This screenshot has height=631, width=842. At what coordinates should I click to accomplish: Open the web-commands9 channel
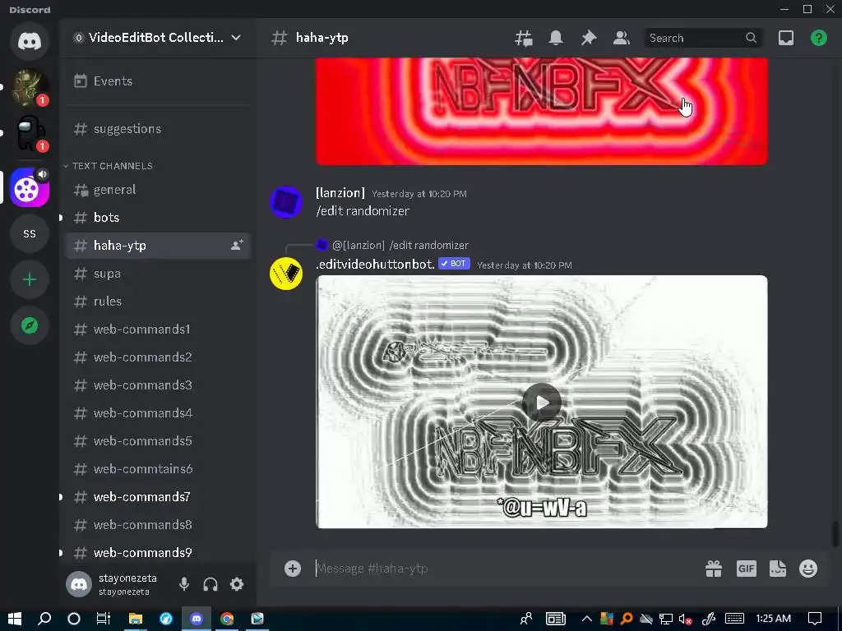click(157, 552)
